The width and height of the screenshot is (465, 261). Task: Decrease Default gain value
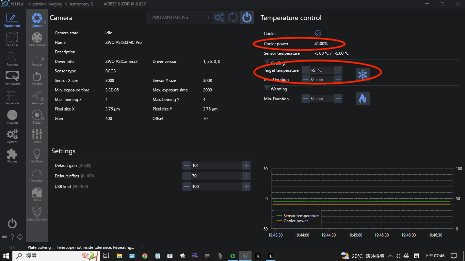(x=187, y=166)
